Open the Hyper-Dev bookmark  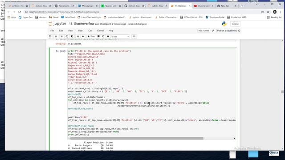[x=25, y=17]
